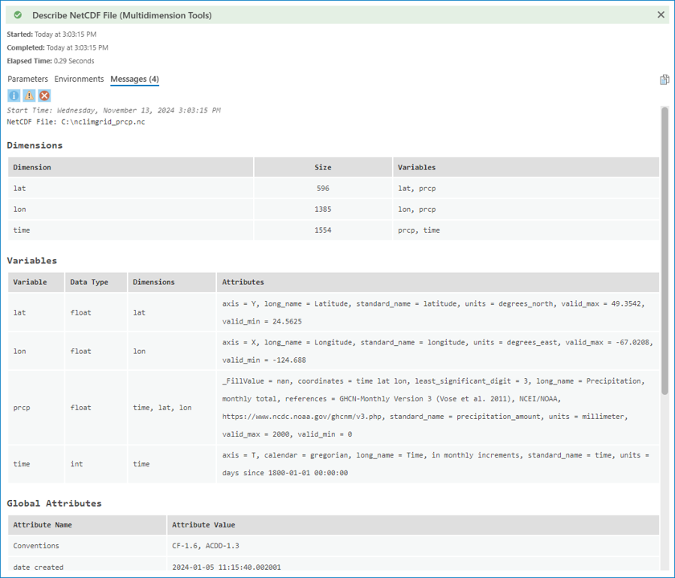Select the Conventions attribute name cell
Screen dimensions: 675x578
pyautogui.click(x=36, y=546)
